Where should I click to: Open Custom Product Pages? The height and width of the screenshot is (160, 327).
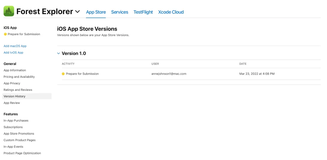click(20, 140)
